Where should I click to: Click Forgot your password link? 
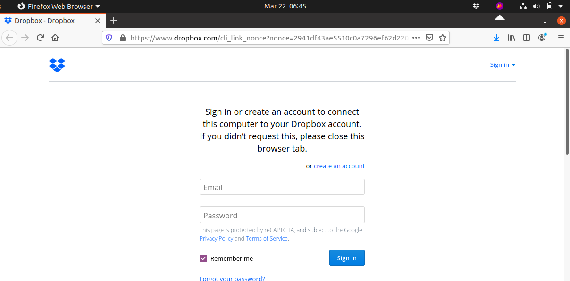click(232, 278)
